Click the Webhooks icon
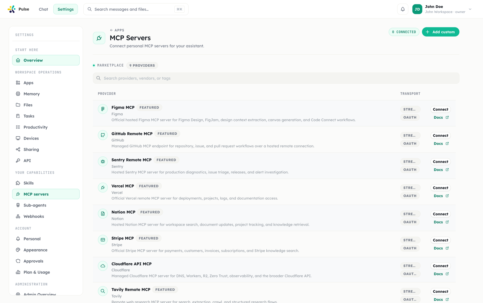 click(x=18, y=216)
